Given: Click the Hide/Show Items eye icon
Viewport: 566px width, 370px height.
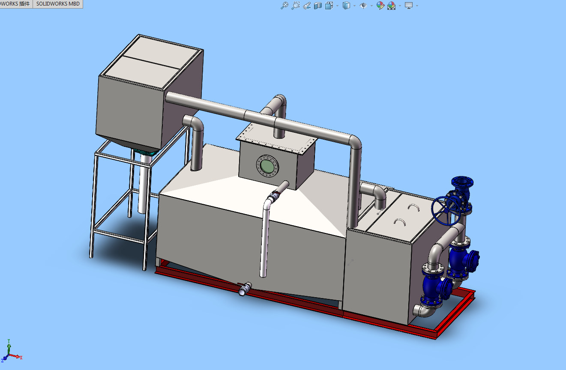Looking at the screenshot, I should [x=363, y=6].
